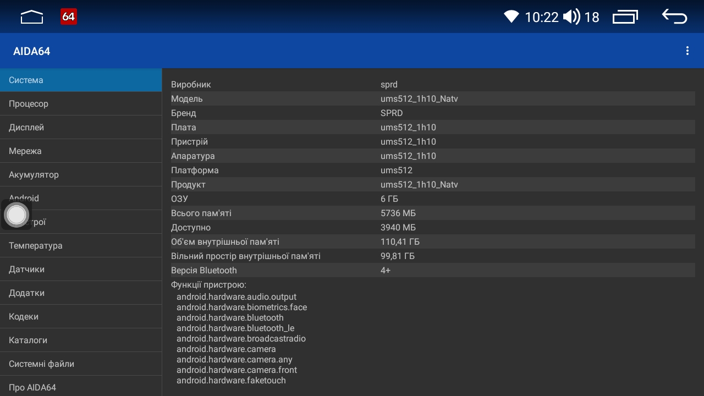
Task: Select the Платформа value ums512
Action: pos(397,170)
